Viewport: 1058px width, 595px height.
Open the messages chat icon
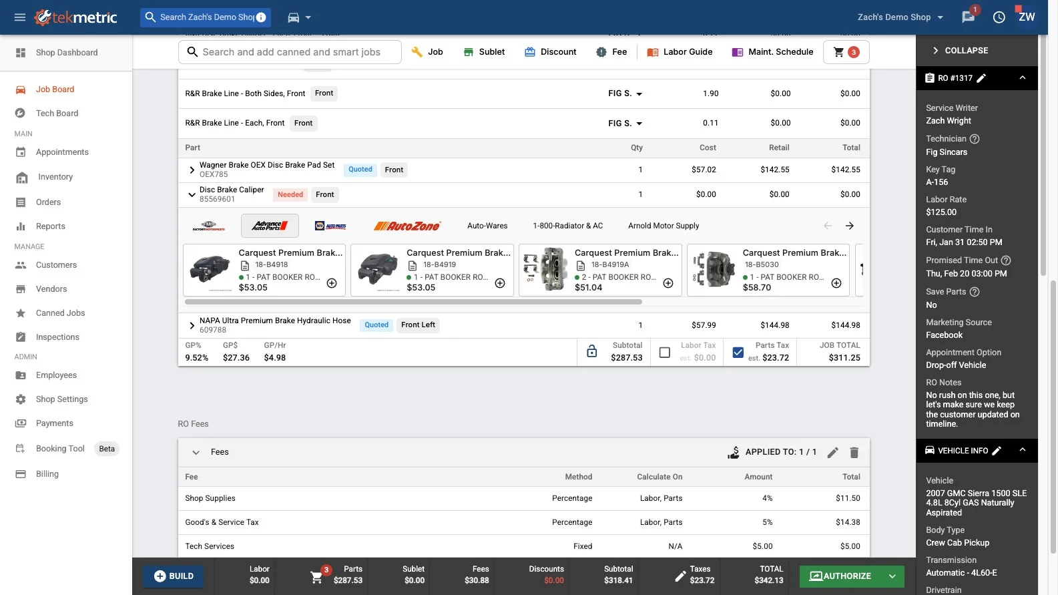968,17
